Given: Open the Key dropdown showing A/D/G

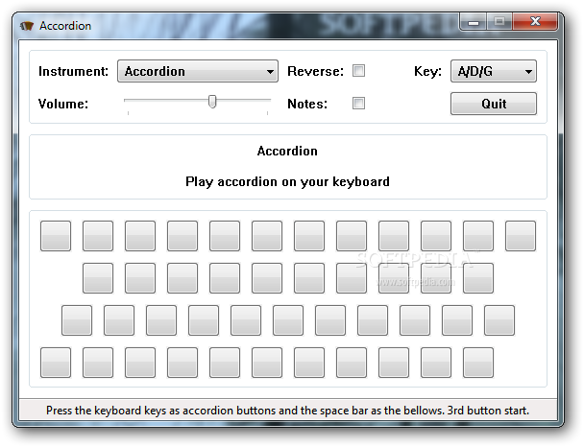Looking at the screenshot, I should [493, 71].
